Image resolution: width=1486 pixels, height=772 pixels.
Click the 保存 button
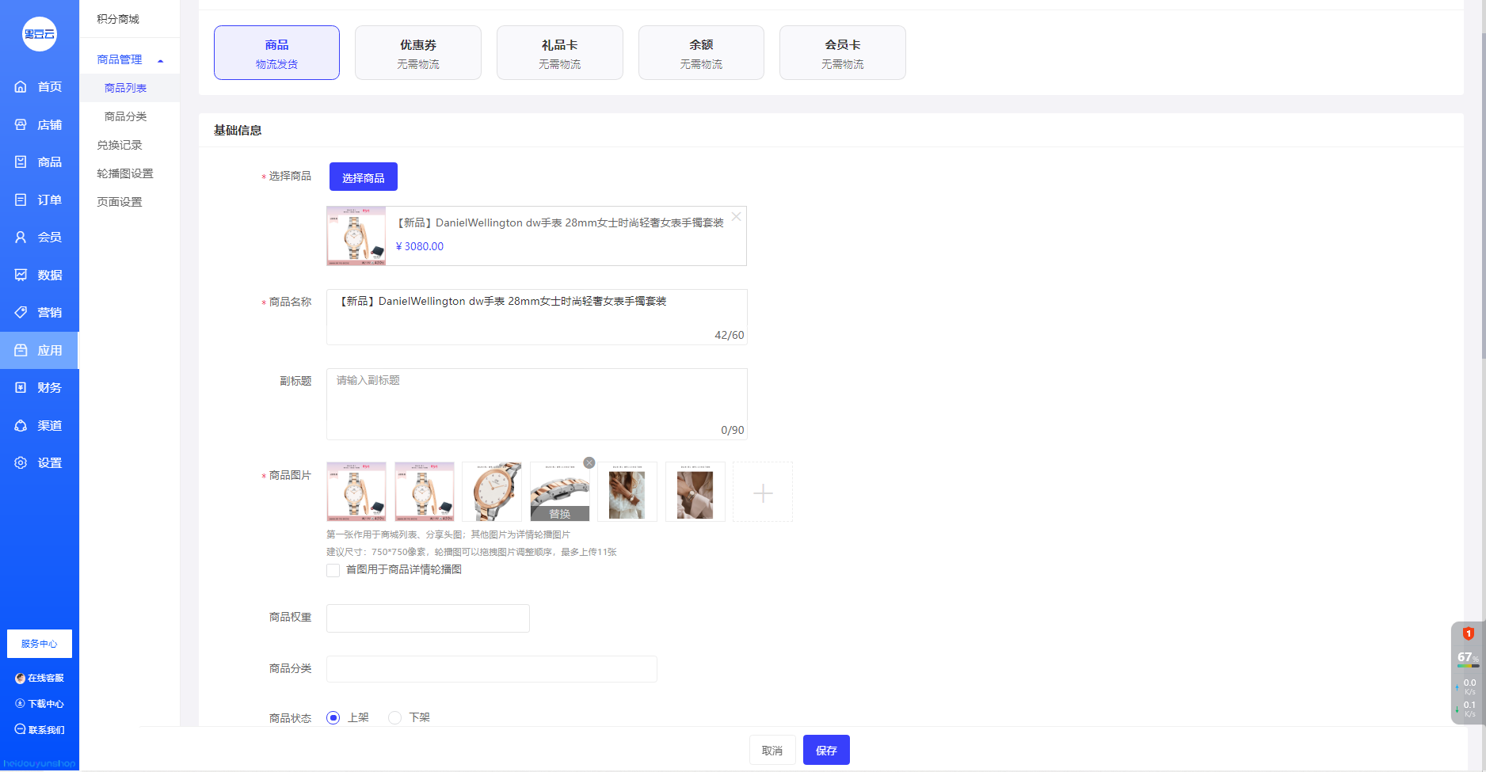click(826, 751)
